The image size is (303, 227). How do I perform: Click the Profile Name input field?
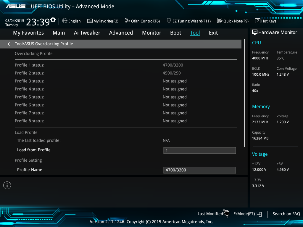click(x=200, y=170)
